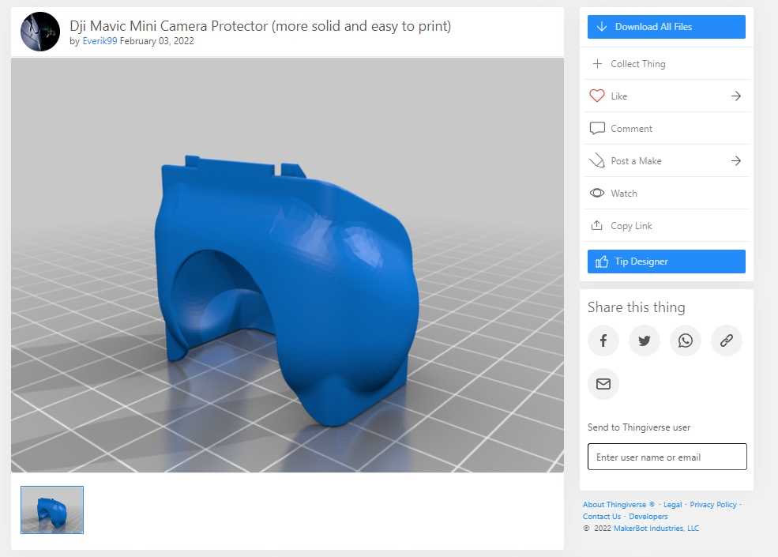
Task: Click the heart Like icon
Action: coord(597,96)
